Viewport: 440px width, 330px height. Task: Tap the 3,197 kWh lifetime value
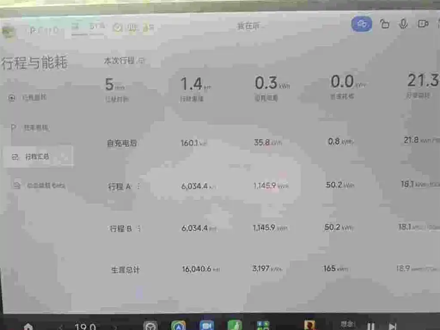pyautogui.click(x=267, y=268)
